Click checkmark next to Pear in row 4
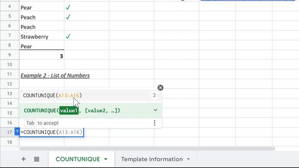 tap(68, 7)
